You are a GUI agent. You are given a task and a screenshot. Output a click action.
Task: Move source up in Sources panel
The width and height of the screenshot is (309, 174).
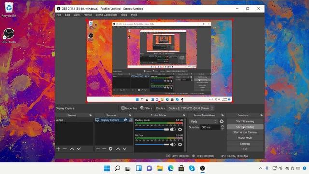[x=118, y=149]
